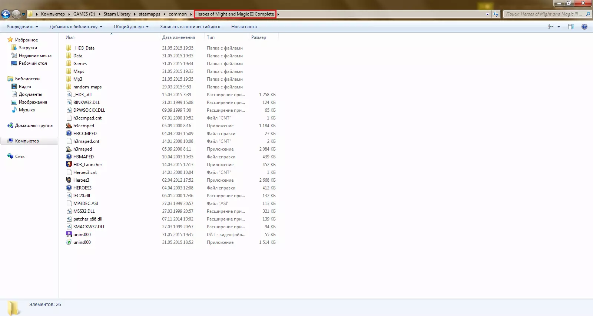
Task: Change the view with the view icon
Action: (x=551, y=27)
